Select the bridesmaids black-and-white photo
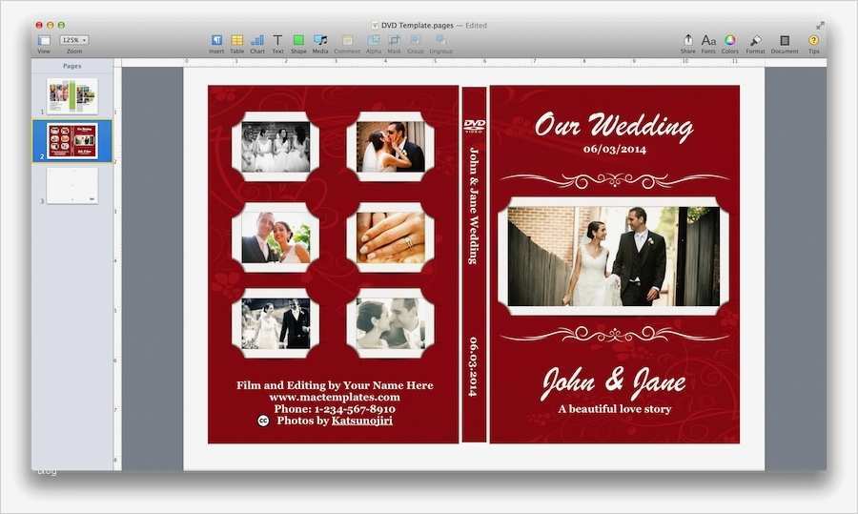858x514 pixels. click(276, 147)
